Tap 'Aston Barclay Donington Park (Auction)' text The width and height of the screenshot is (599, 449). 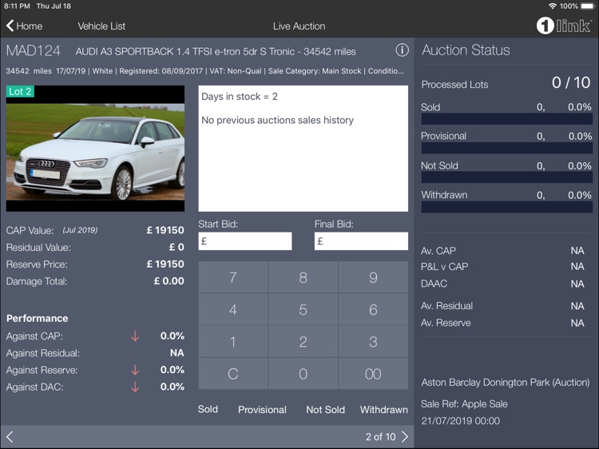point(505,383)
